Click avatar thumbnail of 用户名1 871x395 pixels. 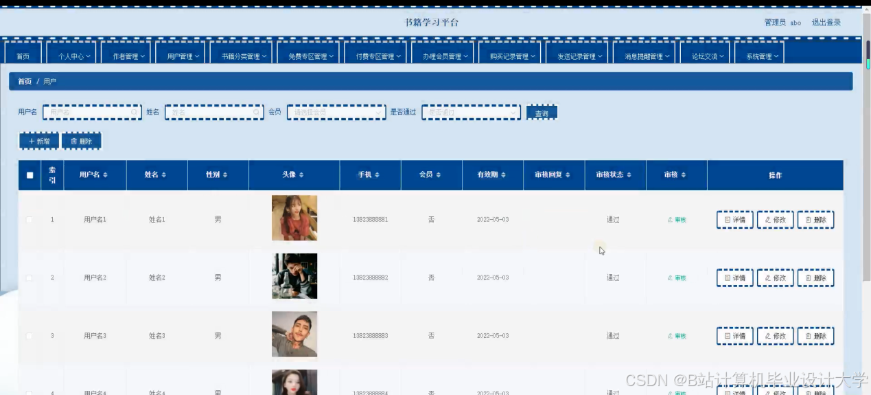pyautogui.click(x=294, y=218)
